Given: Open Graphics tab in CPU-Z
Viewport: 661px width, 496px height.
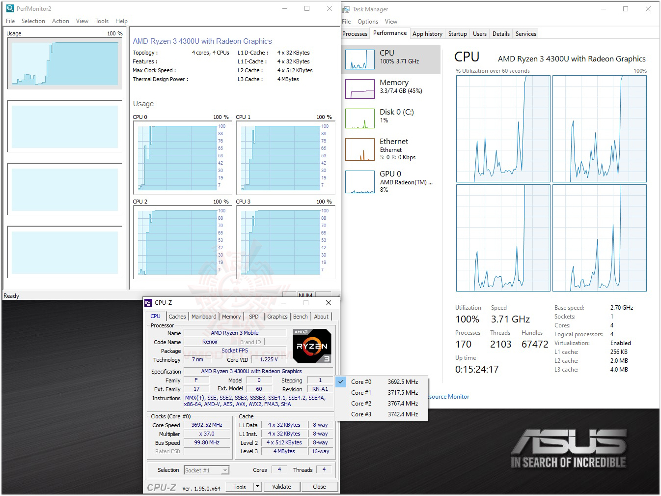Looking at the screenshot, I should point(277,317).
